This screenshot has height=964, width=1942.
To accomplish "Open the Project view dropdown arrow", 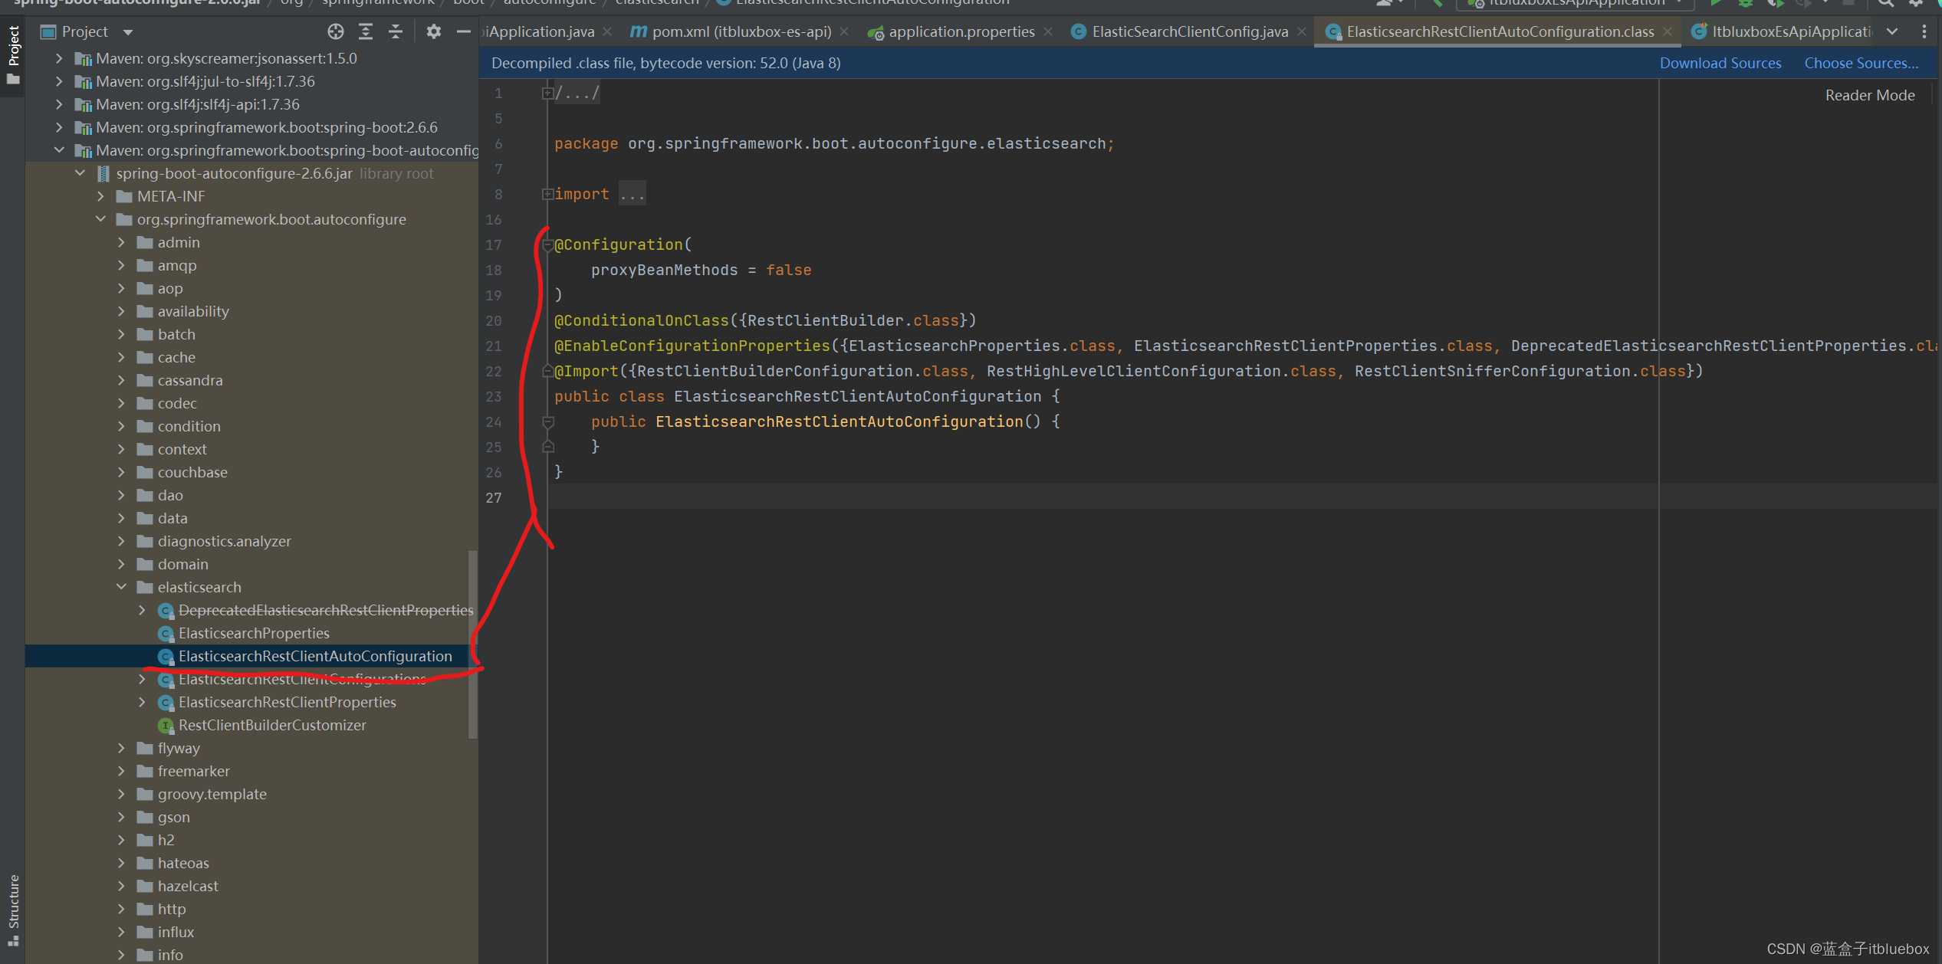I will click(128, 32).
